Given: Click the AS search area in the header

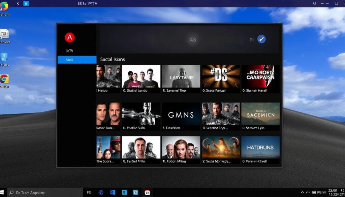Looking at the screenshot, I should 193,39.
